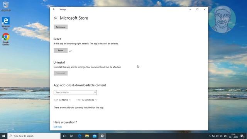Viewport: 247px width, 139px height.
Task: Go back using the Settings back arrow
Action: coord(54,9)
